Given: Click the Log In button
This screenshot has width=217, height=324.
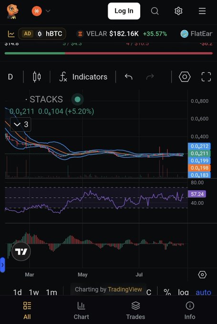Looking at the screenshot, I should pos(124,11).
